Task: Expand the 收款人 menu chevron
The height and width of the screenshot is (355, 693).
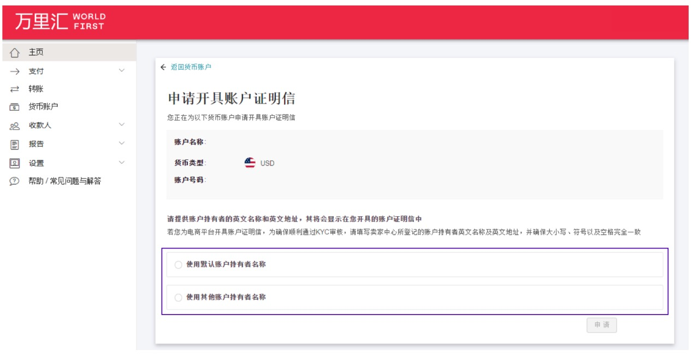Action: (x=122, y=125)
